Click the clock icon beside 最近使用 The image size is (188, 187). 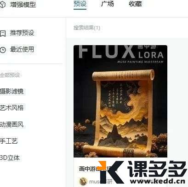[x=3, y=50]
